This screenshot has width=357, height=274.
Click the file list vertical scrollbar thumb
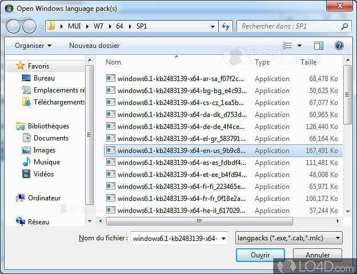[x=348, y=95]
